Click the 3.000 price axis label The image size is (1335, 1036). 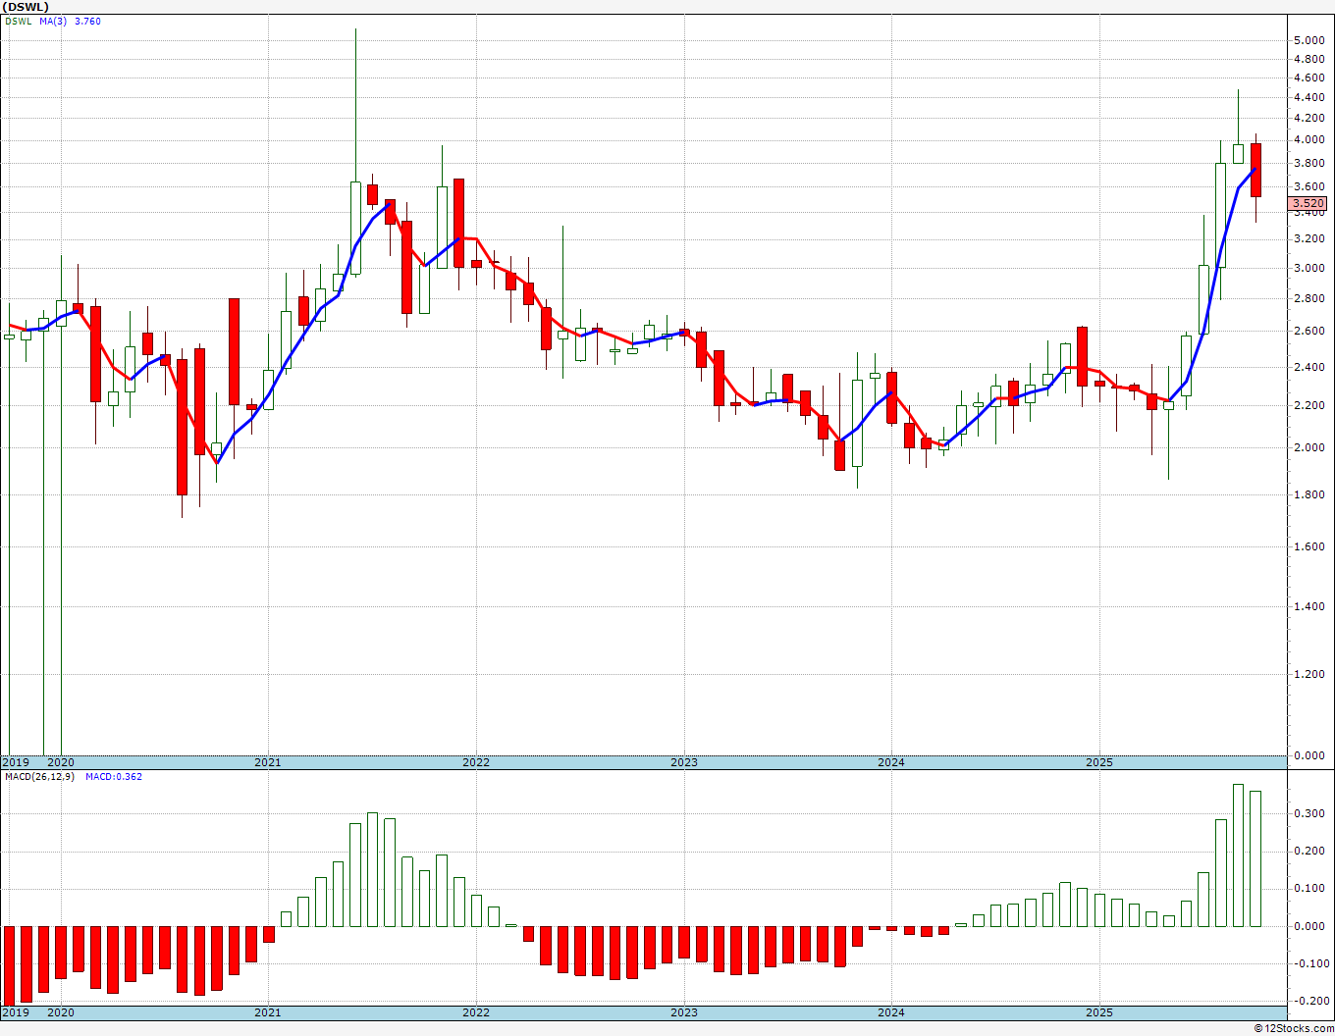(x=1308, y=268)
